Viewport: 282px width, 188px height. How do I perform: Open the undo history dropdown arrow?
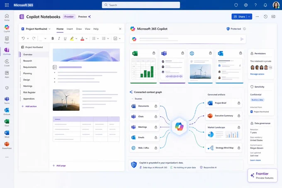click(x=28, y=39)
